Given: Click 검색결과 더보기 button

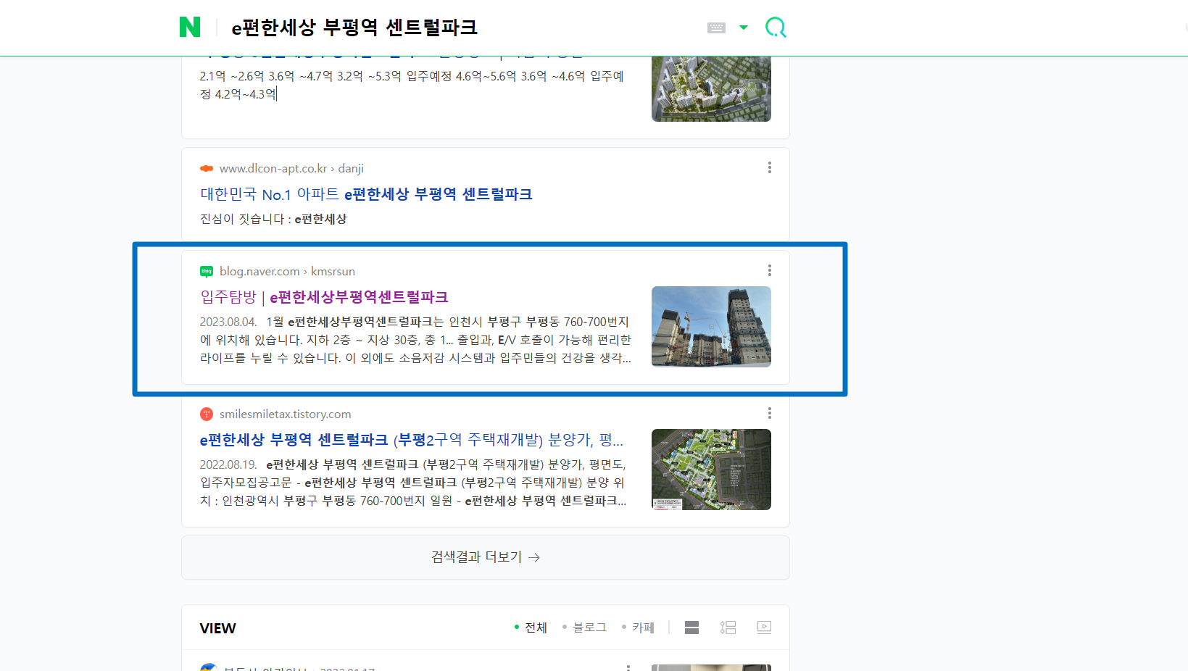Looking at the screenshot, I should [x=486, y=557].
